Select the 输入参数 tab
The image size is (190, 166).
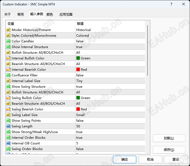(x=37, y=14)
